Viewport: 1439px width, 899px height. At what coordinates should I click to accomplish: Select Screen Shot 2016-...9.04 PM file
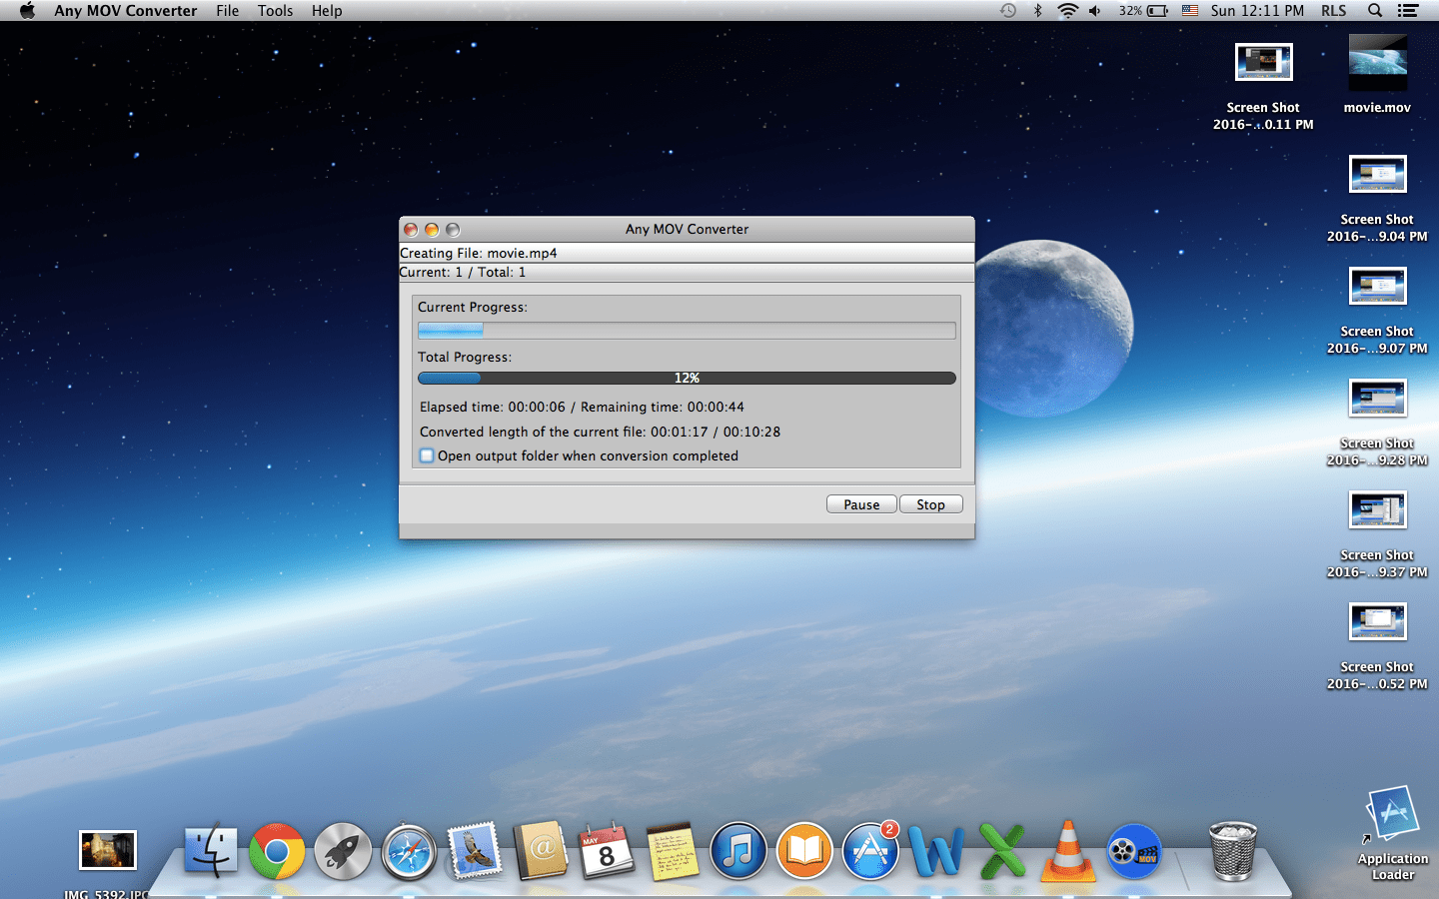(x=1377, y=199)
